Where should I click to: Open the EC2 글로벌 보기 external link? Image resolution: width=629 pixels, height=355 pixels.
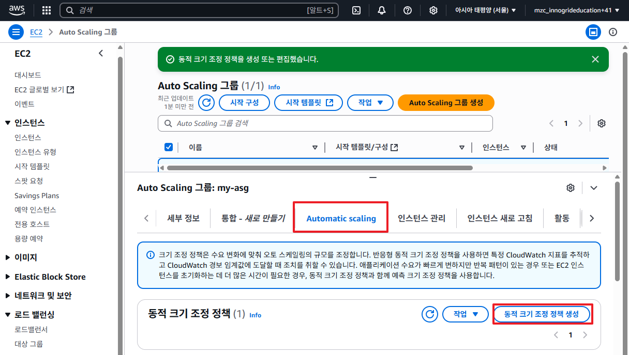[44, 90]
